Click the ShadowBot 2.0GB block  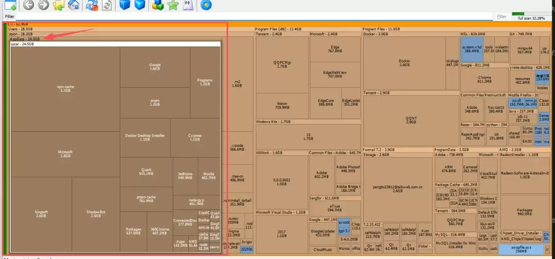[96, 214]
